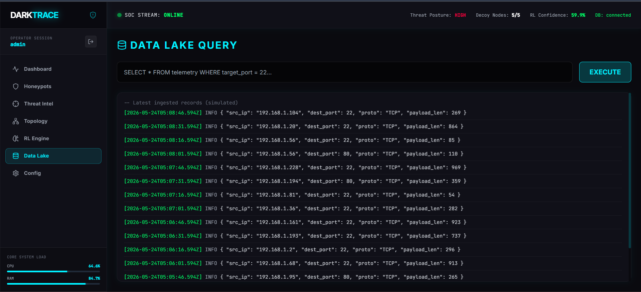Click the CPU load progress bar
This screenshot has width=641, height=292.
point(53,272)
